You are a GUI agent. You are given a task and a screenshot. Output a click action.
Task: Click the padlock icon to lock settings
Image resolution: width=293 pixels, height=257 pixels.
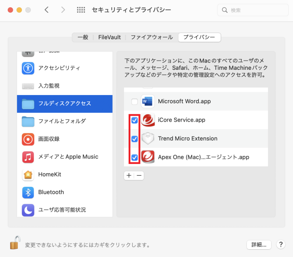(15, 243)
